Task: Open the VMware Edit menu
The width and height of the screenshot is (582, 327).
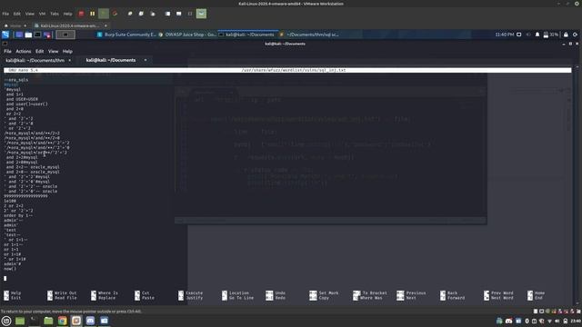Action: pos(17,14)
